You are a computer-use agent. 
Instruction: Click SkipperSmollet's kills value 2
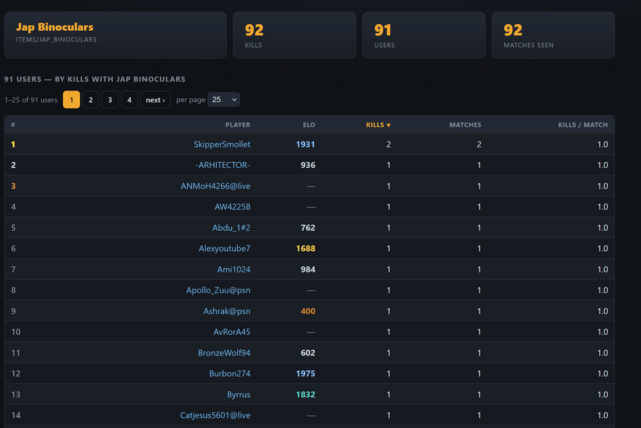point(388,144)
